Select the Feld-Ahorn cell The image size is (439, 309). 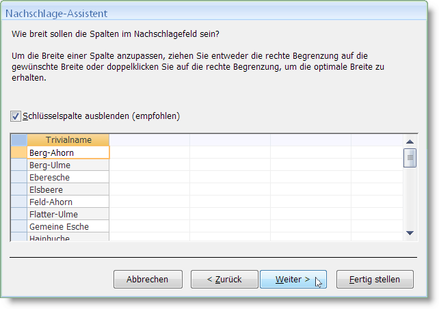68,202
